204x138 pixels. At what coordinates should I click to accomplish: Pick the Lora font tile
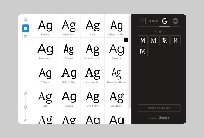(45, 97)
